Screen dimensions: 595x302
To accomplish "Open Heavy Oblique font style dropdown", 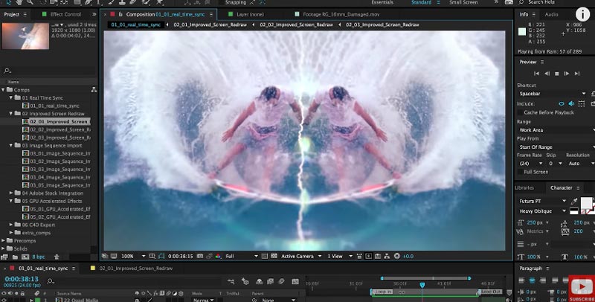I will tap(542, 211).
